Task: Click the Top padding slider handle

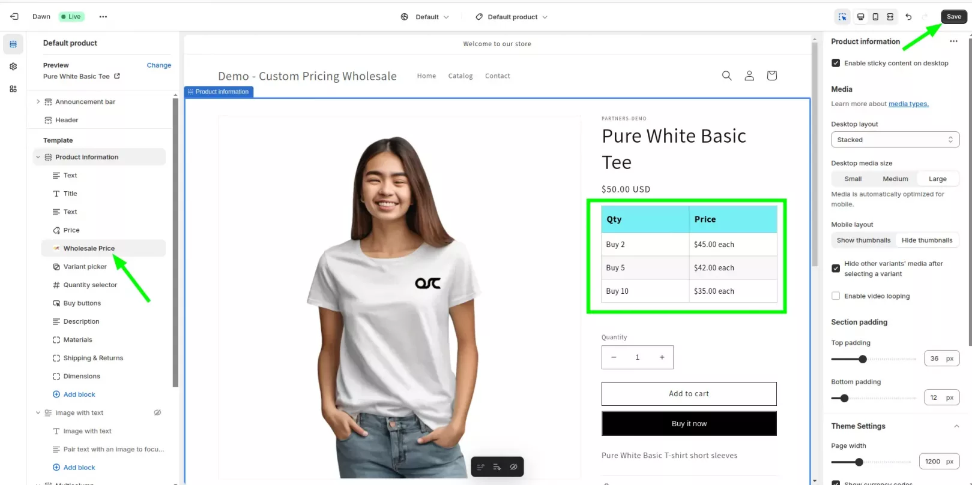Action: tap(863, 359)
